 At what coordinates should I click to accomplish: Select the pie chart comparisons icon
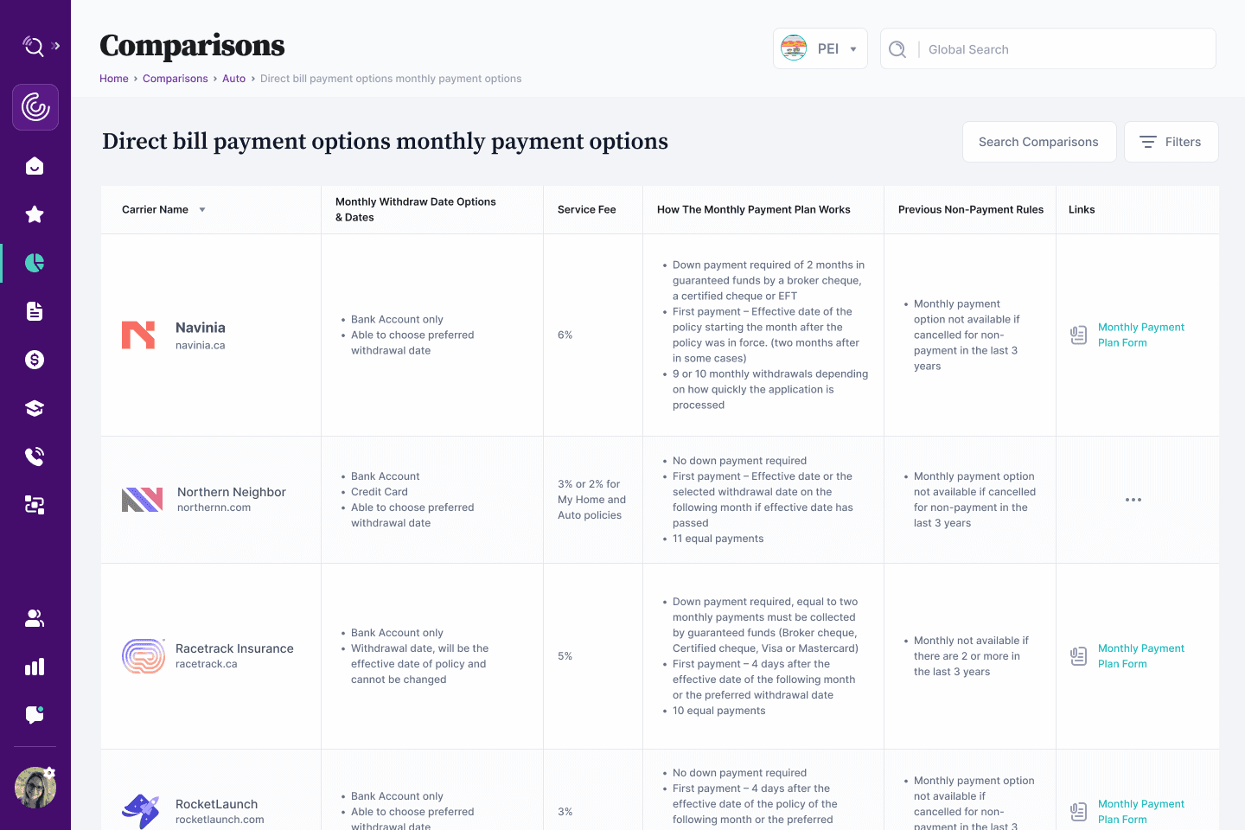pyautogui.click(x=35, y=263)
